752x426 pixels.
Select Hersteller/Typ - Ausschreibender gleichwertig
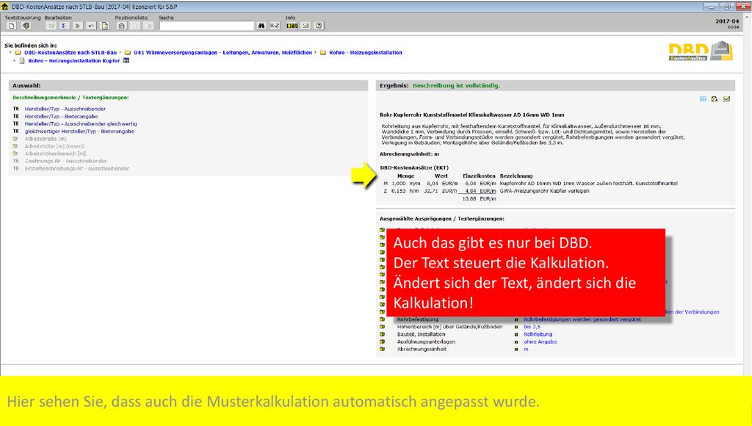81,124
